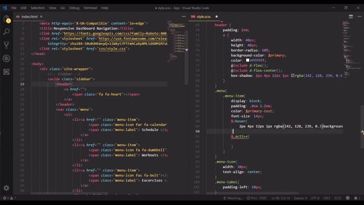Follow the use.fontawesome.com link
This screenshot has height=205, width=364.
[133, 39]
